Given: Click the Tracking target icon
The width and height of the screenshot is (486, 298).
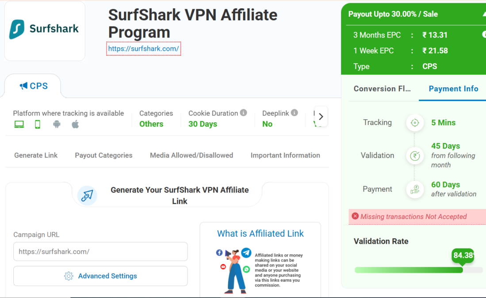Looking at the screenshot, I should [x=415, y=123].
